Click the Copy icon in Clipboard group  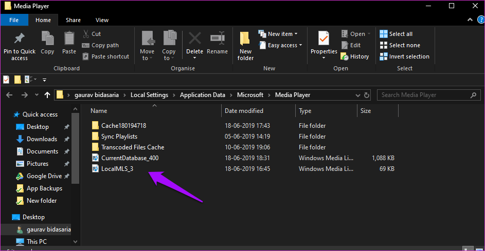(48, 38)
